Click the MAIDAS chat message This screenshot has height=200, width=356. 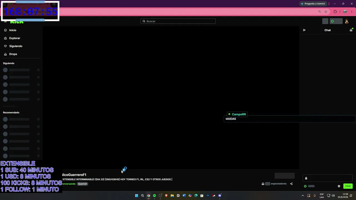pyautogui.click(x=231, y=119)
